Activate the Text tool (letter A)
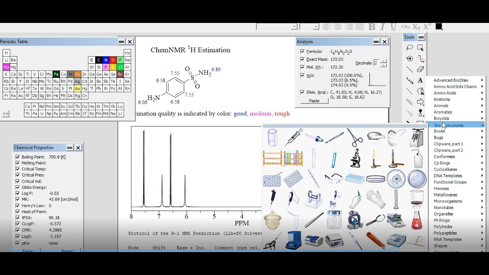This screenshot has height=275, width=489. click(420, 80)
